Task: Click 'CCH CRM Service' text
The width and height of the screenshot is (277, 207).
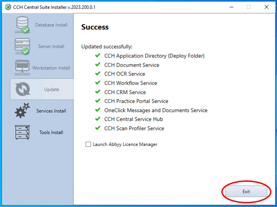Action: pyautogui.click(x=125, y=92)
